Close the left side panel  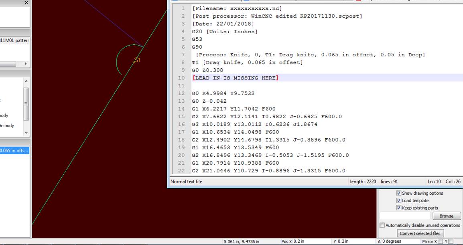(26, 3)
